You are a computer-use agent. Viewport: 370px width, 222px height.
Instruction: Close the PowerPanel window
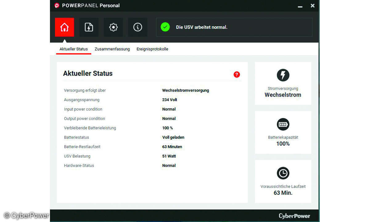312,6
